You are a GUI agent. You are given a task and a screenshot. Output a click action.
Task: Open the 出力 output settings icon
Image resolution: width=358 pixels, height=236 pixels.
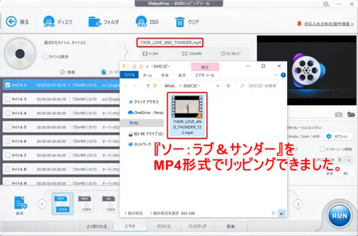click(20, 203)
